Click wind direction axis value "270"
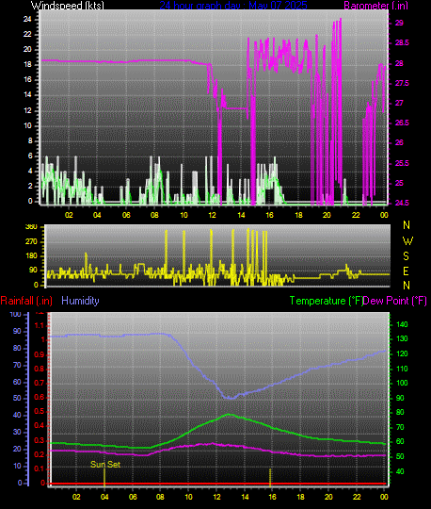Screen dimensions: 431x509 click(x=31, y=241)
